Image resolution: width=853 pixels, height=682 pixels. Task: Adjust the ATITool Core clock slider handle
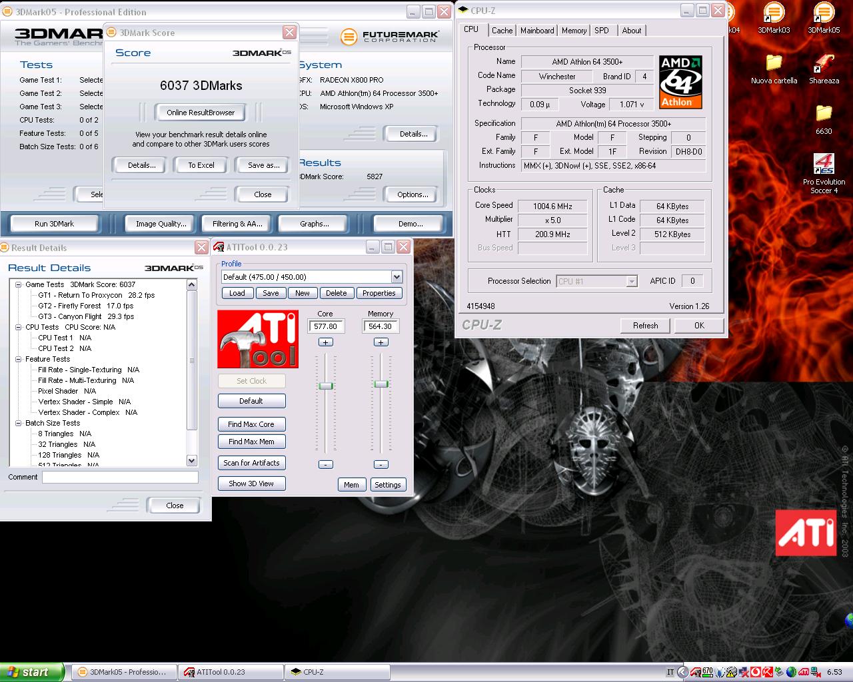tap(326, 386)
